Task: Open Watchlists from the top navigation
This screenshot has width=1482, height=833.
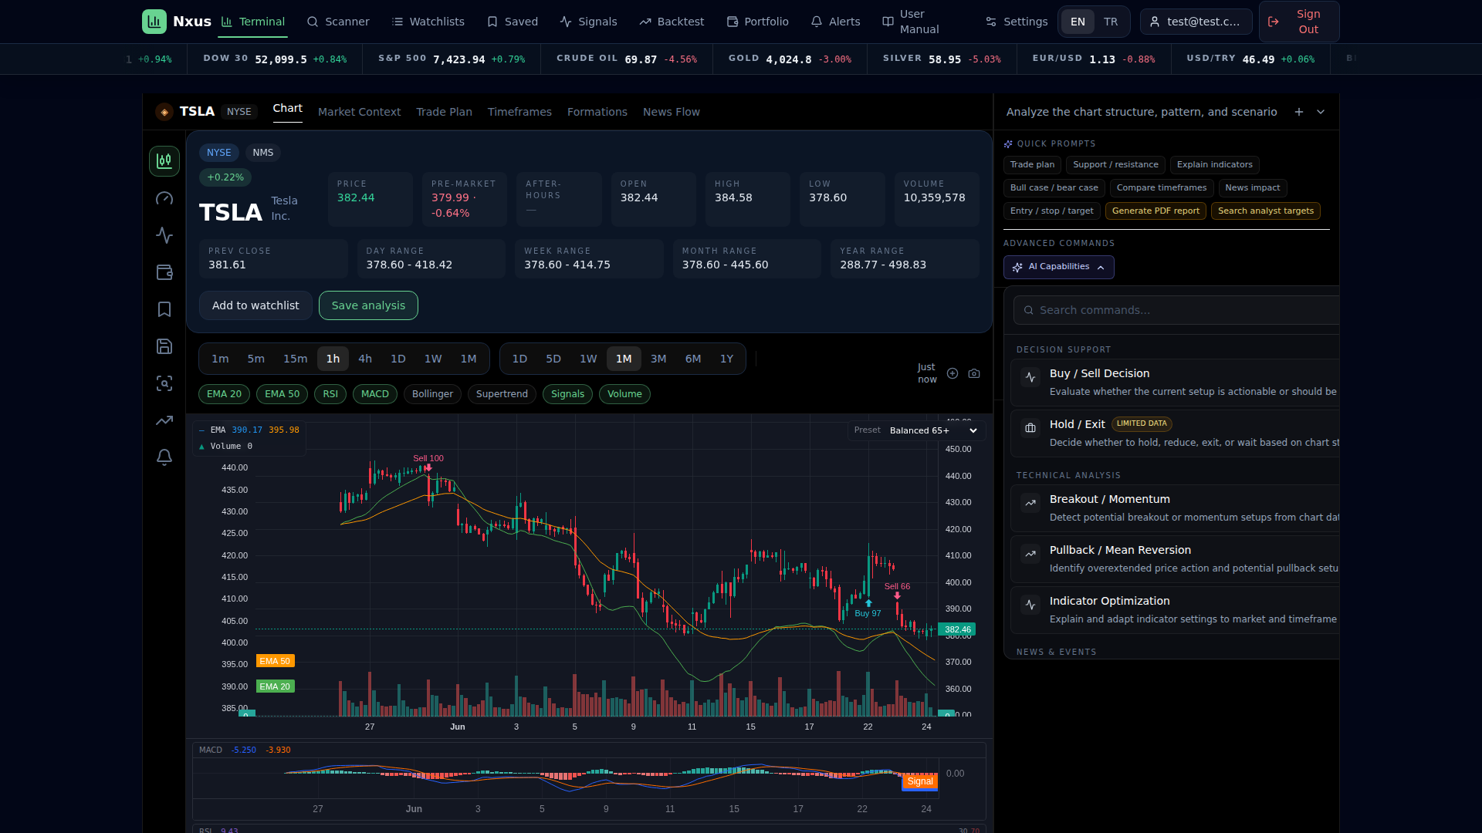Action: coord(428,22)
